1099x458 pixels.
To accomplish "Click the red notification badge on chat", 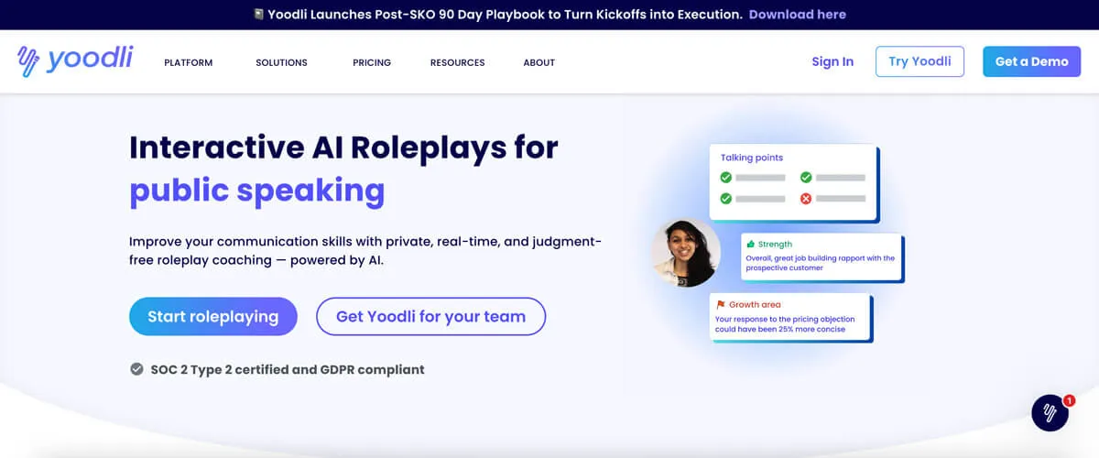I will (x=1069, y=400).
